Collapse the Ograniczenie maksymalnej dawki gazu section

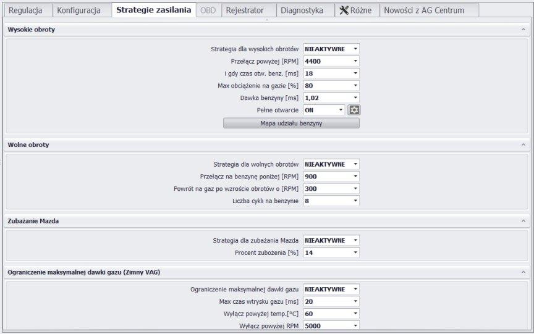click(x=523, y=272)
